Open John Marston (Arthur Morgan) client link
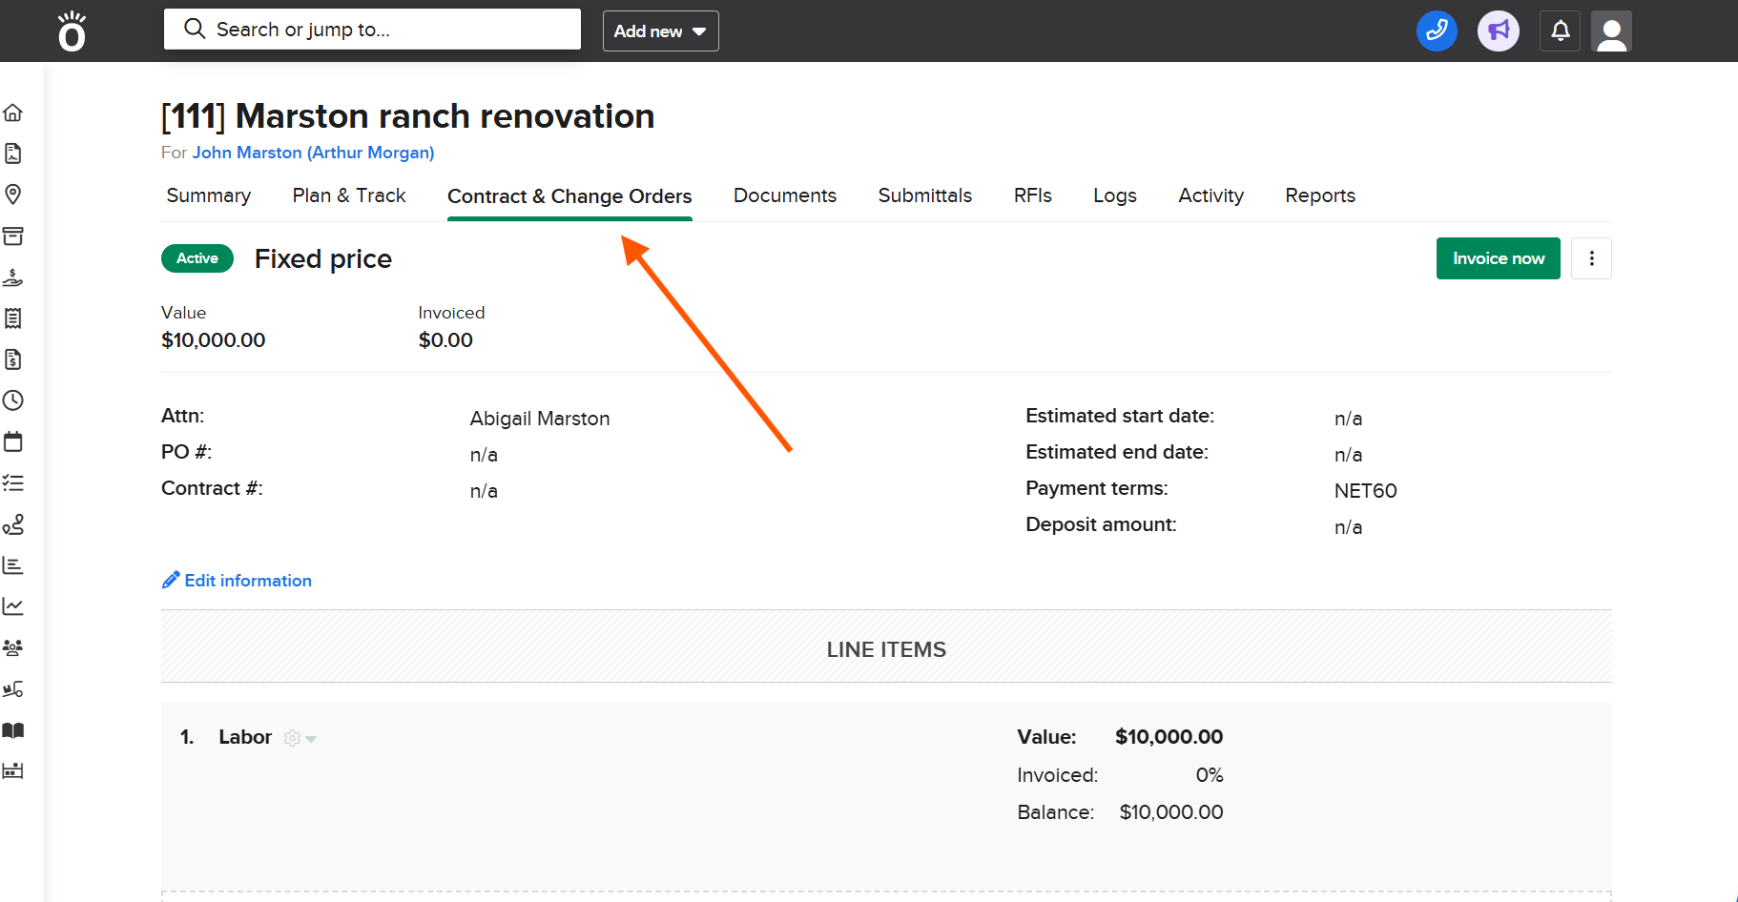The width and height of the screenshot is (1738, 902). click(313, 153)
